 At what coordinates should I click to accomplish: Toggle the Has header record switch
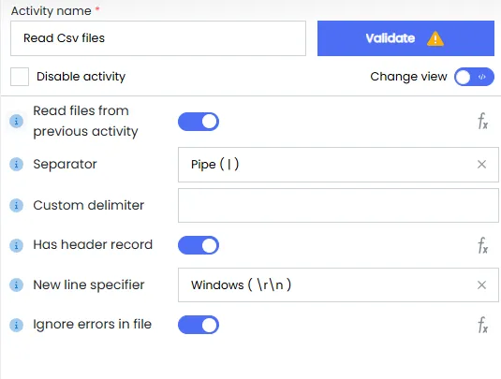pyautogui.click(x=199, y=245)
